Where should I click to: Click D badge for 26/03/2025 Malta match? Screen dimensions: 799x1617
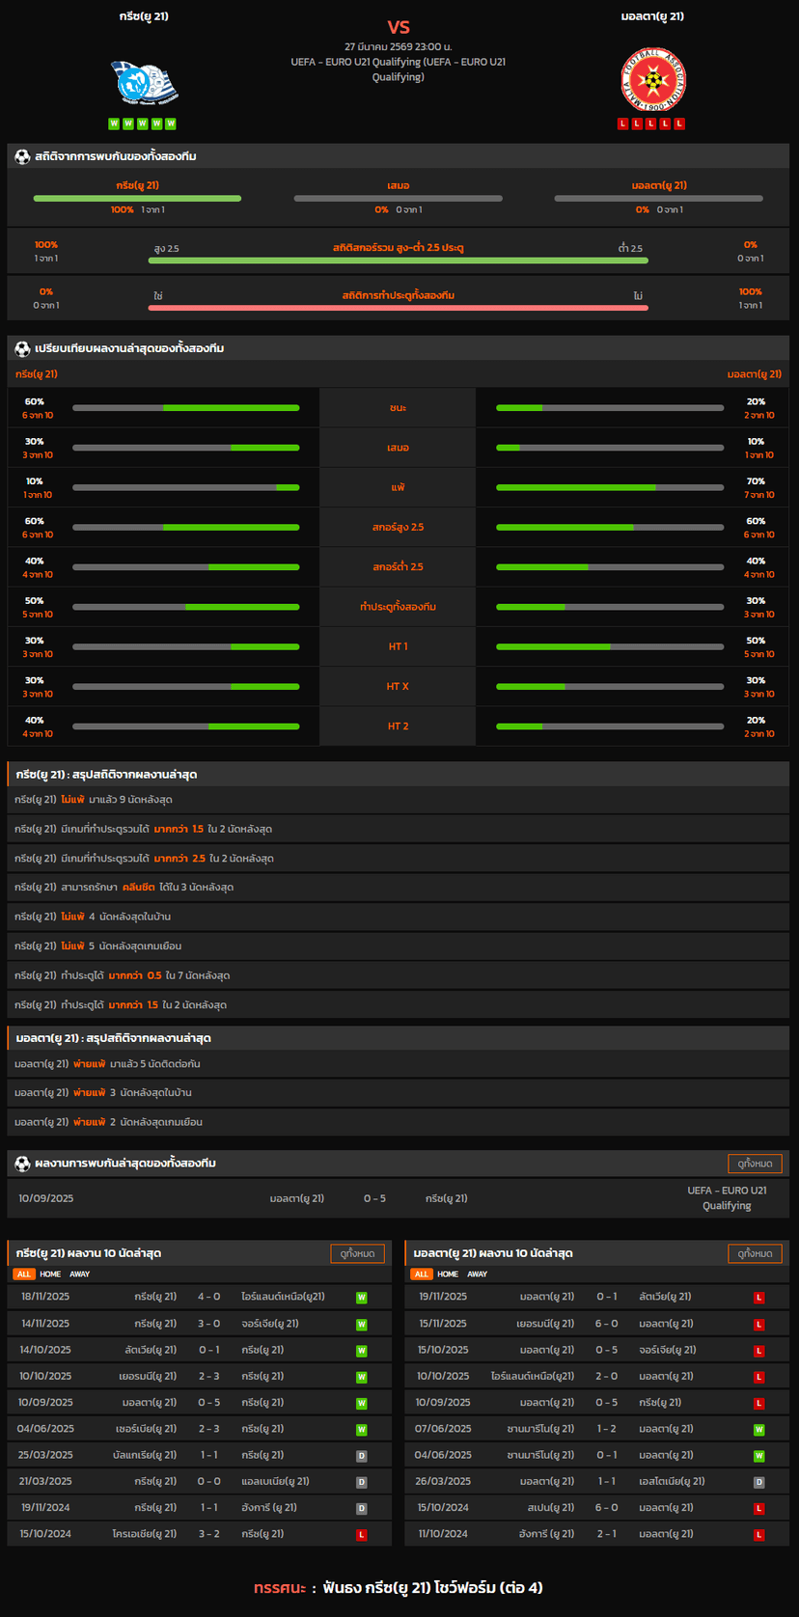click(x=759, y=1482)
